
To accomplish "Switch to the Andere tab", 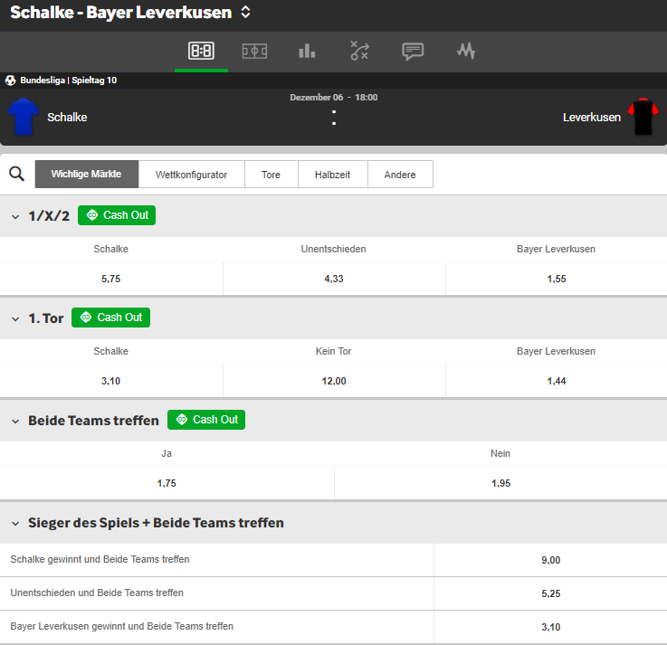I will [x=400, y=174].
